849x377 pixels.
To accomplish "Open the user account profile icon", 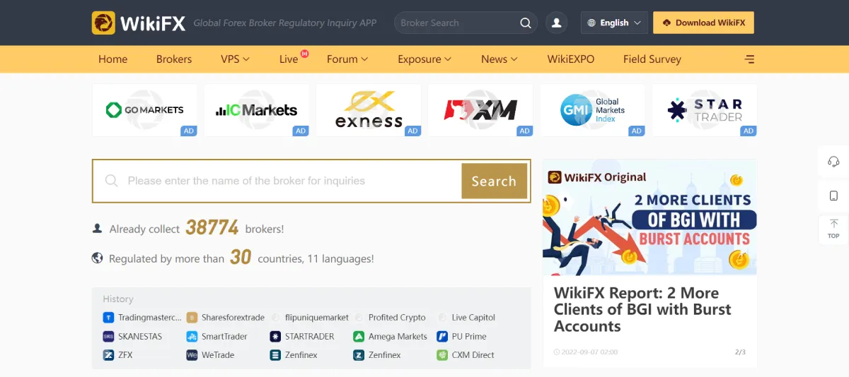I will [557, 23].
